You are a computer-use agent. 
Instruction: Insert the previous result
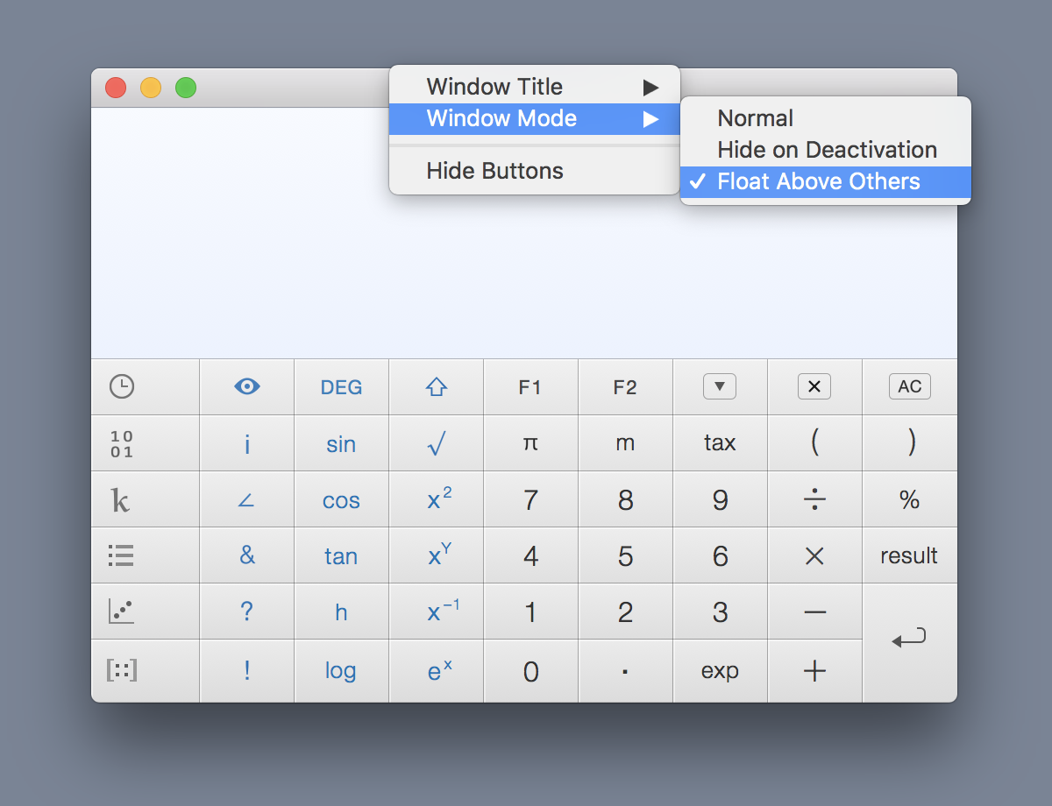910,555
